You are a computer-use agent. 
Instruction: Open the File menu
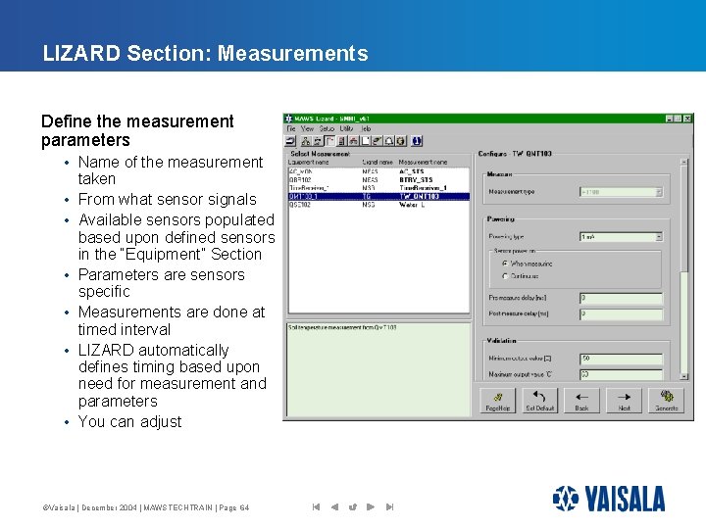pyautogui.click(x=291, y=128)
